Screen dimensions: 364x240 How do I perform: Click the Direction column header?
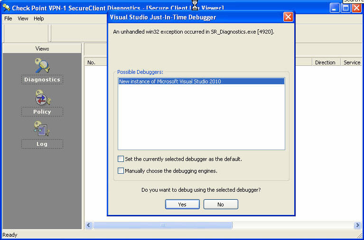(326, 62)
